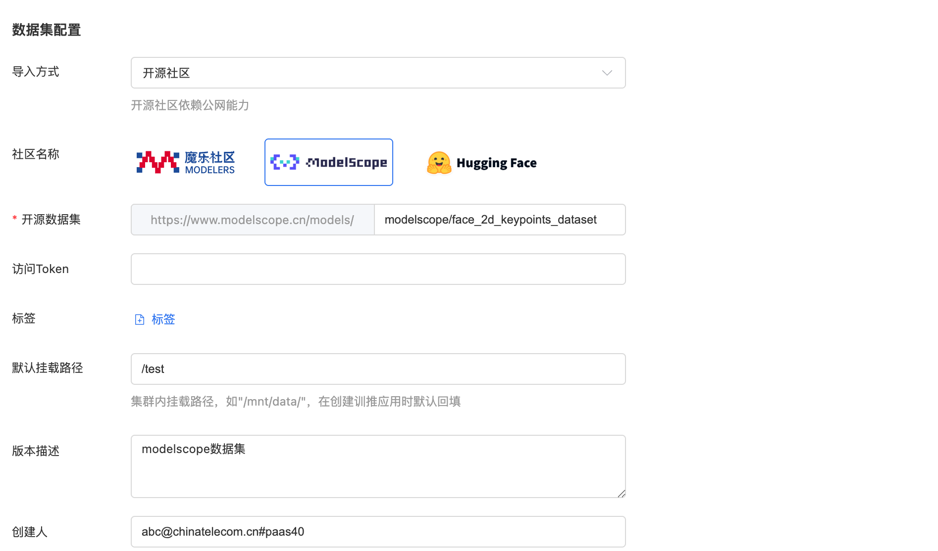Click the modelscope.cn URL prefix box

[x=253, y=220]
